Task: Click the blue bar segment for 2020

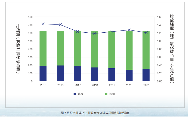Action: 129,75
